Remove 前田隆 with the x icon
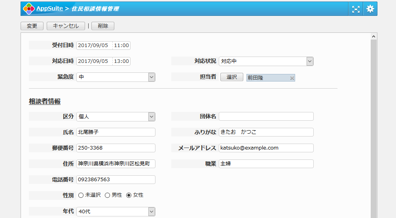Screen dimensions: 396x218 (292, 78)
